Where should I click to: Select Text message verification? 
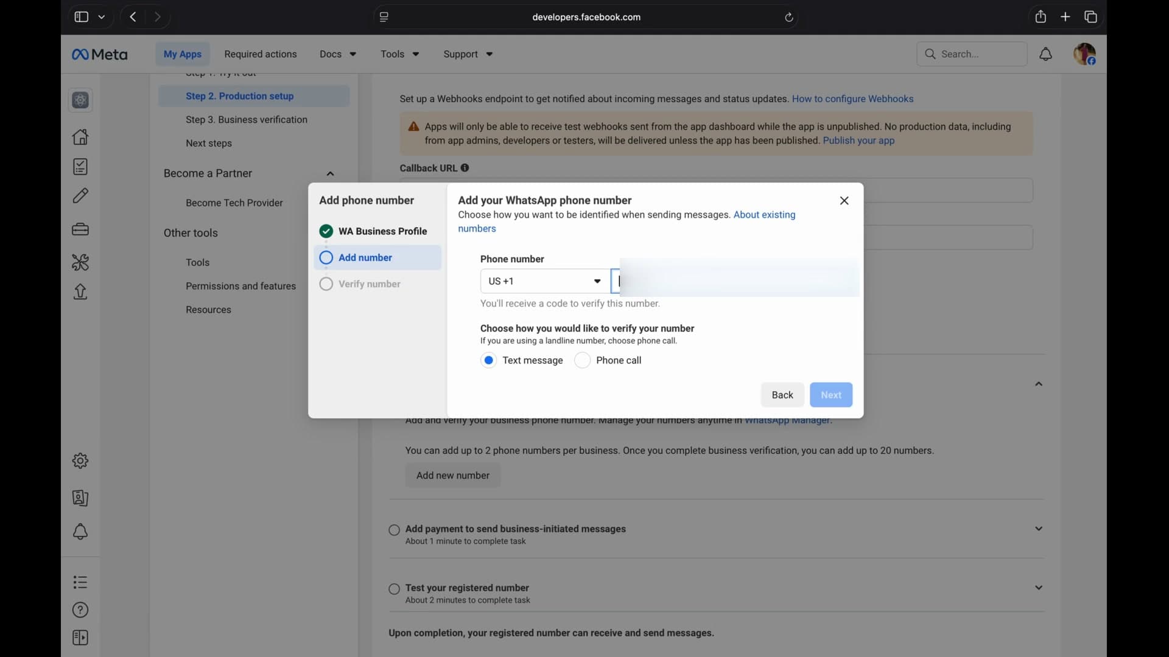tap(489, 361)
